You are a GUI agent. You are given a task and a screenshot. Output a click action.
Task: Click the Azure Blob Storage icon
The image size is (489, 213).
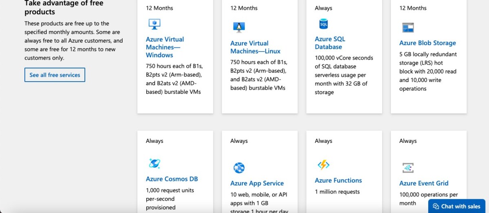coord(408,28)
